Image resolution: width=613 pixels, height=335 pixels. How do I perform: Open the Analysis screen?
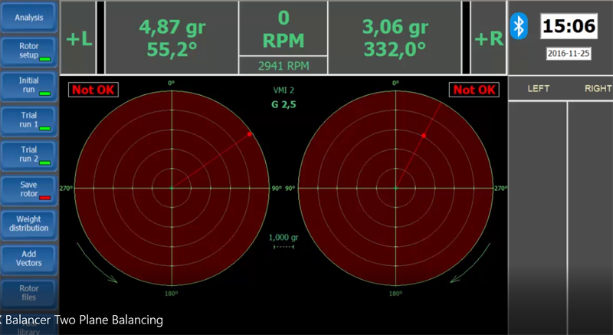pos(29,17)
